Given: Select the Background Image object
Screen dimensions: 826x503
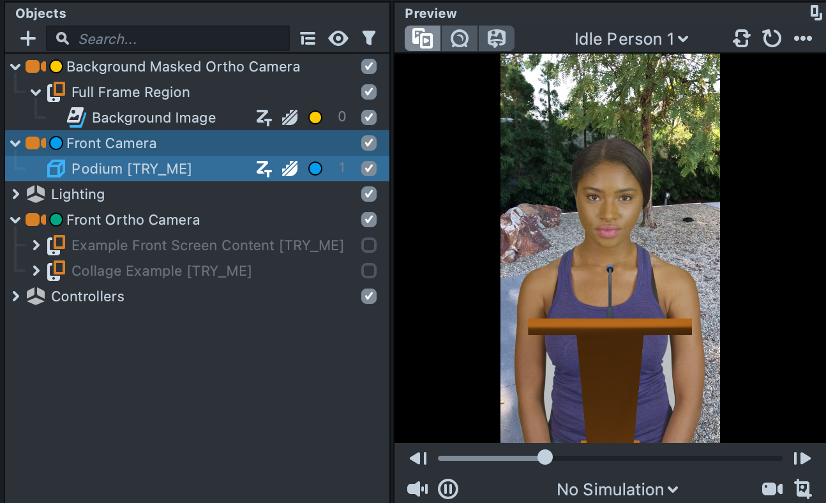Looking at the screenshot, I should point(154,117).
